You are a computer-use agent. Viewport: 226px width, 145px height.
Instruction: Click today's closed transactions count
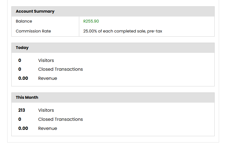(x=20, y=69)
